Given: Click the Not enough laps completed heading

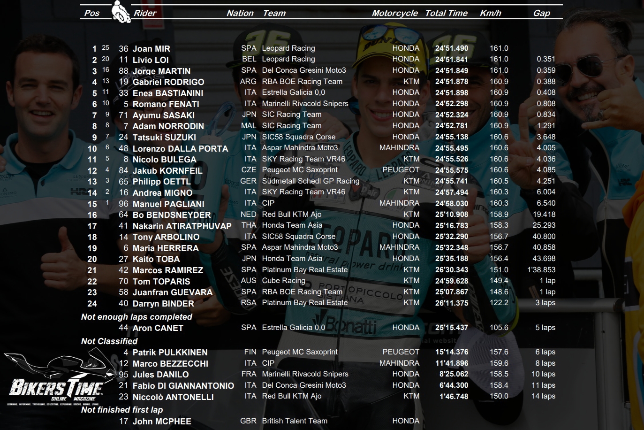Looking at the screenshot, I should pos(136,317).
